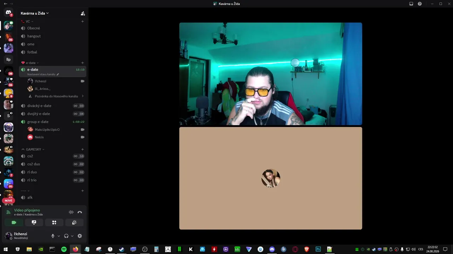Collapse the dashed unnamed category
The image size is (453, 254).
pyautogui.click(x=25, y=191)
